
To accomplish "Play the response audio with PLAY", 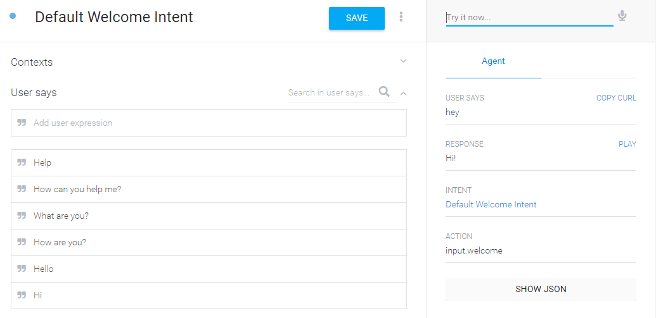I will pos(627,144).
